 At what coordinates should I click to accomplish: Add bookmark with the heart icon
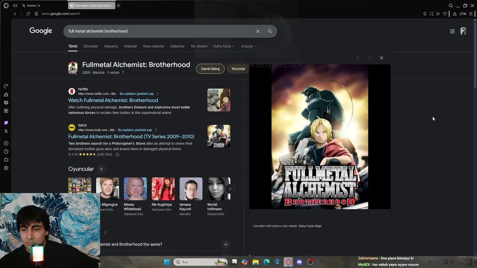tap(445, 14)
